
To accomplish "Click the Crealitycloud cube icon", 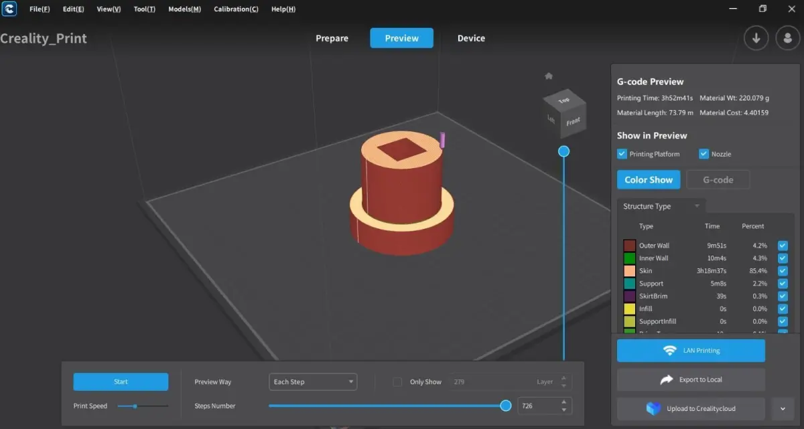I will tap(653, 408).
